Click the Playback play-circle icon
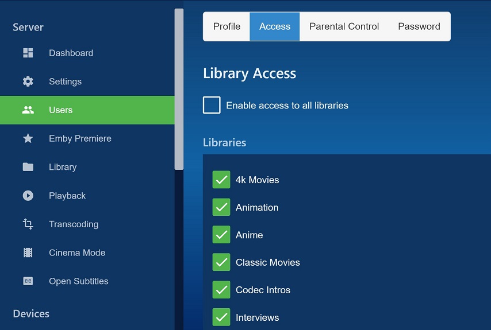 28,196
